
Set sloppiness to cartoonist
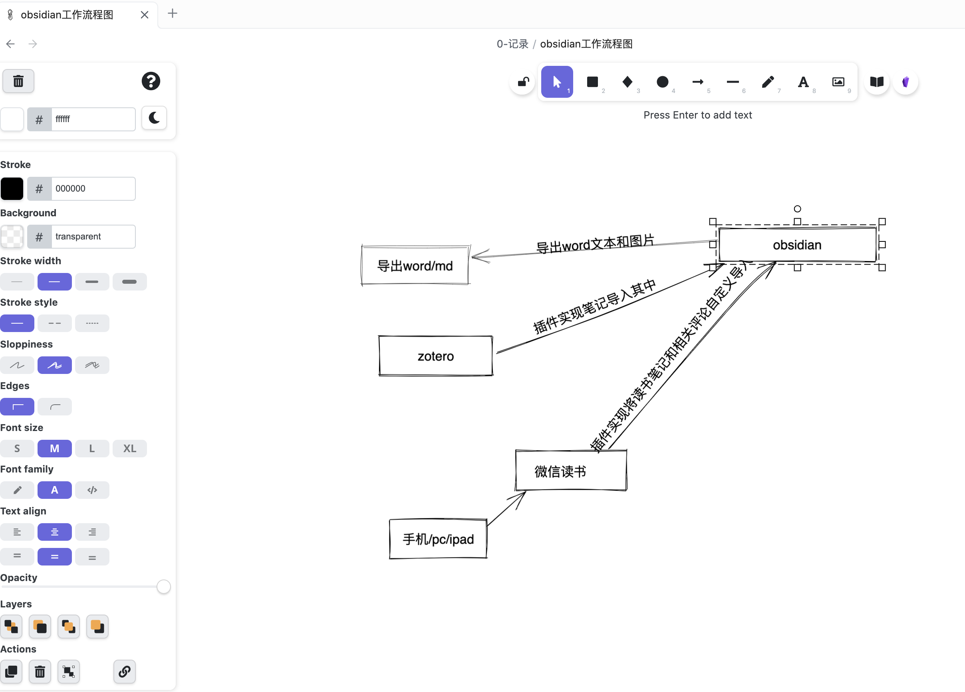pos(92,365)
